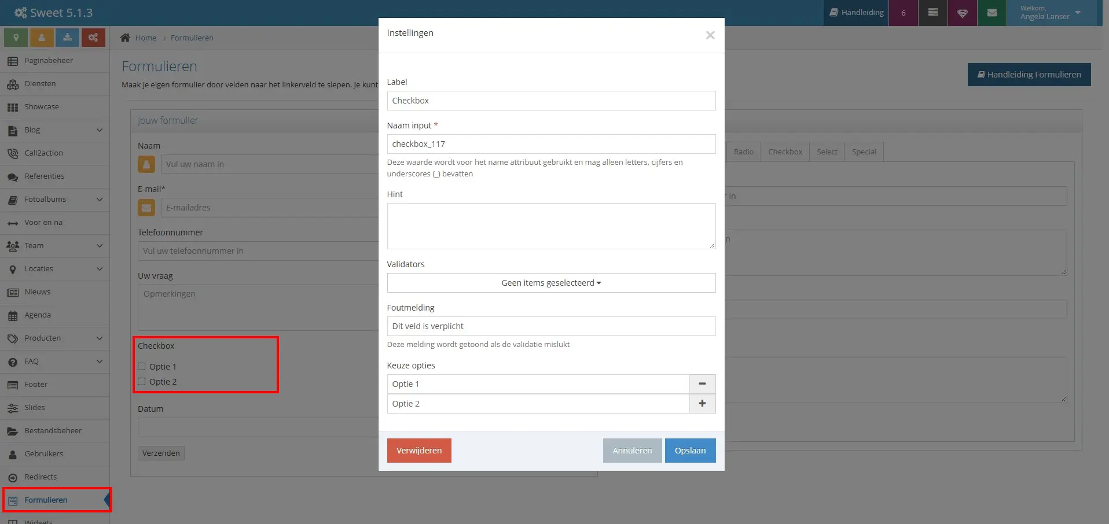Expand the Producten sidebar menu
This screenshot has height=524, width=1109.
point(55,338)
